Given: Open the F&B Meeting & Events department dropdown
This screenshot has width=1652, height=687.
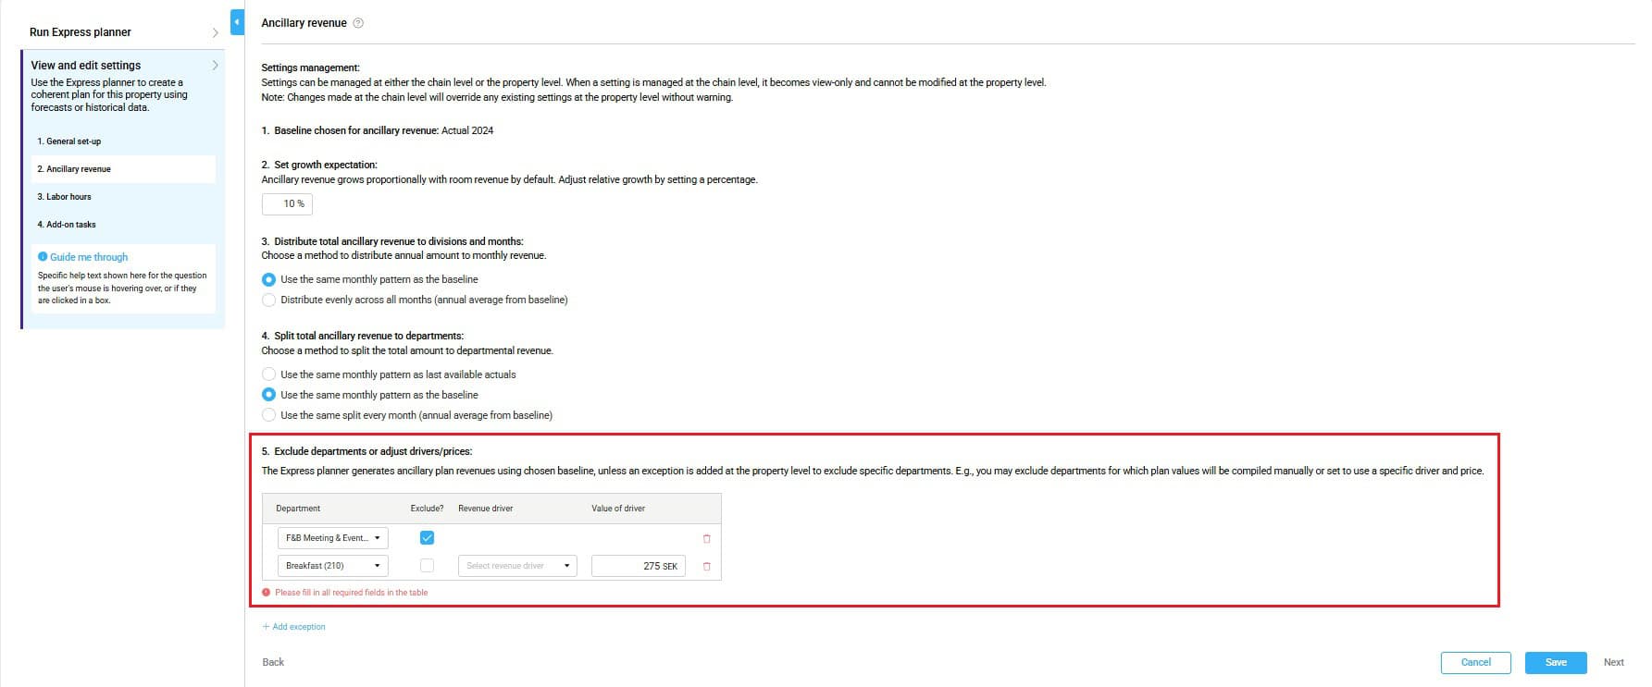Looking at the screenshot, I should pos(332,538).
